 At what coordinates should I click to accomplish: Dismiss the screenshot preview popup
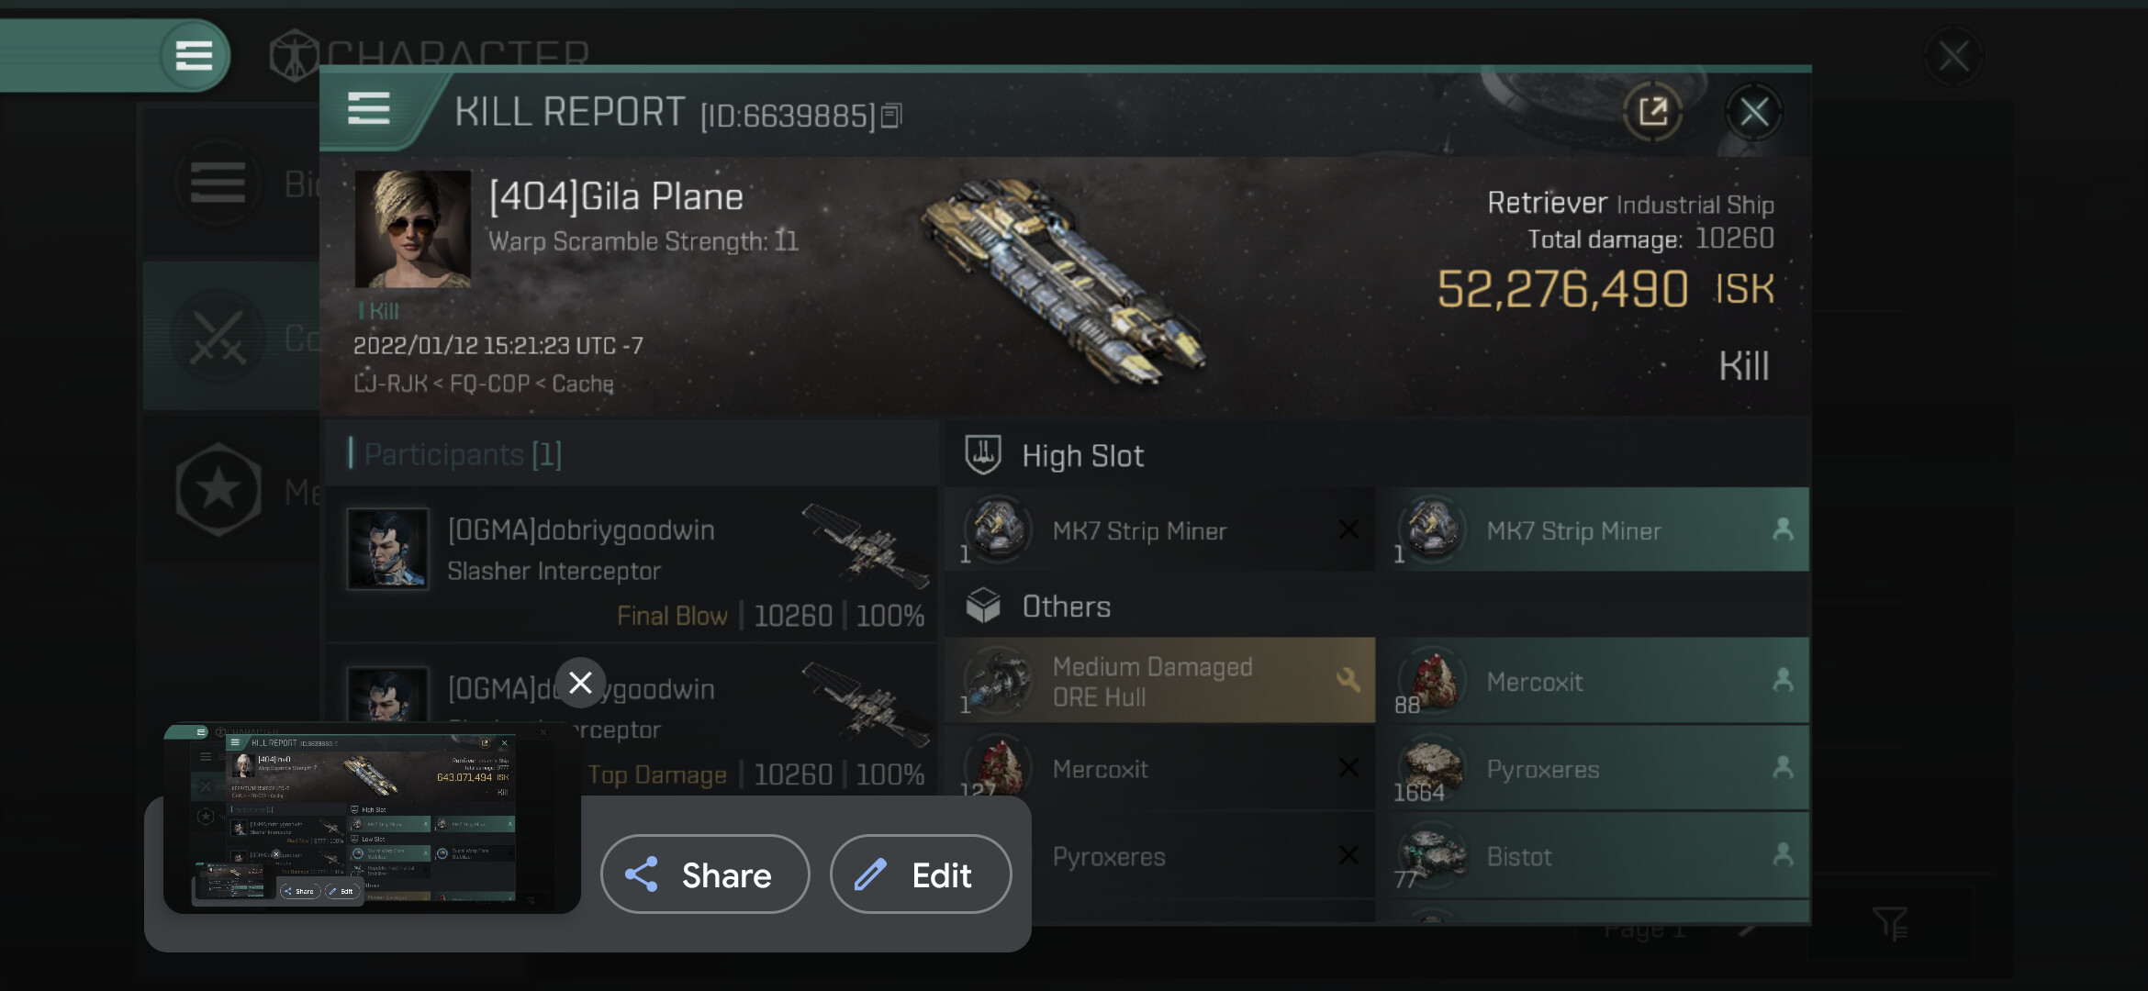[x=580, y=683]
